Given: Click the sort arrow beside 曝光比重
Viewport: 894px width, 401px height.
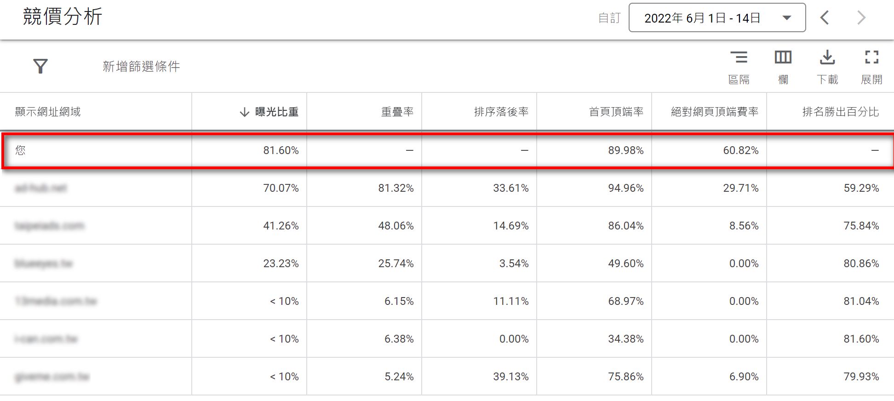Looking at the screenshot, I should [245, 112].
